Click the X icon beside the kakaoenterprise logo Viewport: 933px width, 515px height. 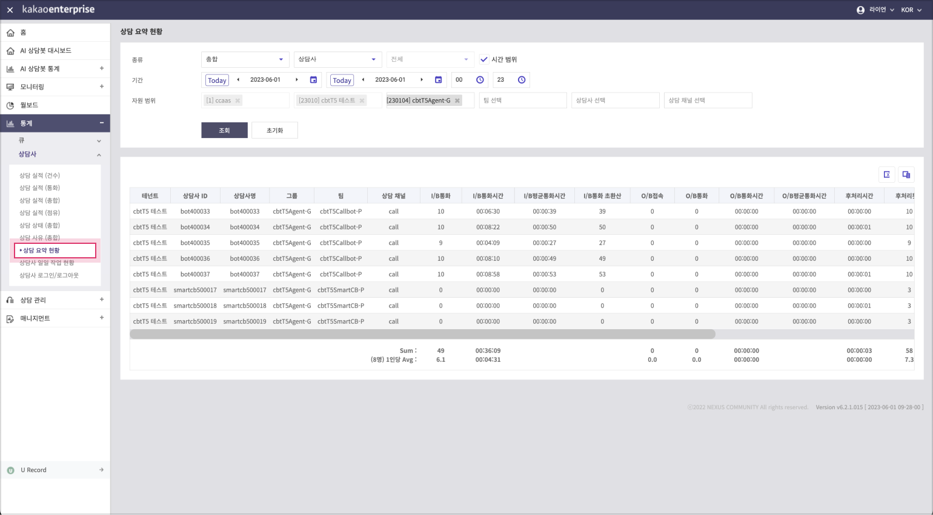click(10, 10)
